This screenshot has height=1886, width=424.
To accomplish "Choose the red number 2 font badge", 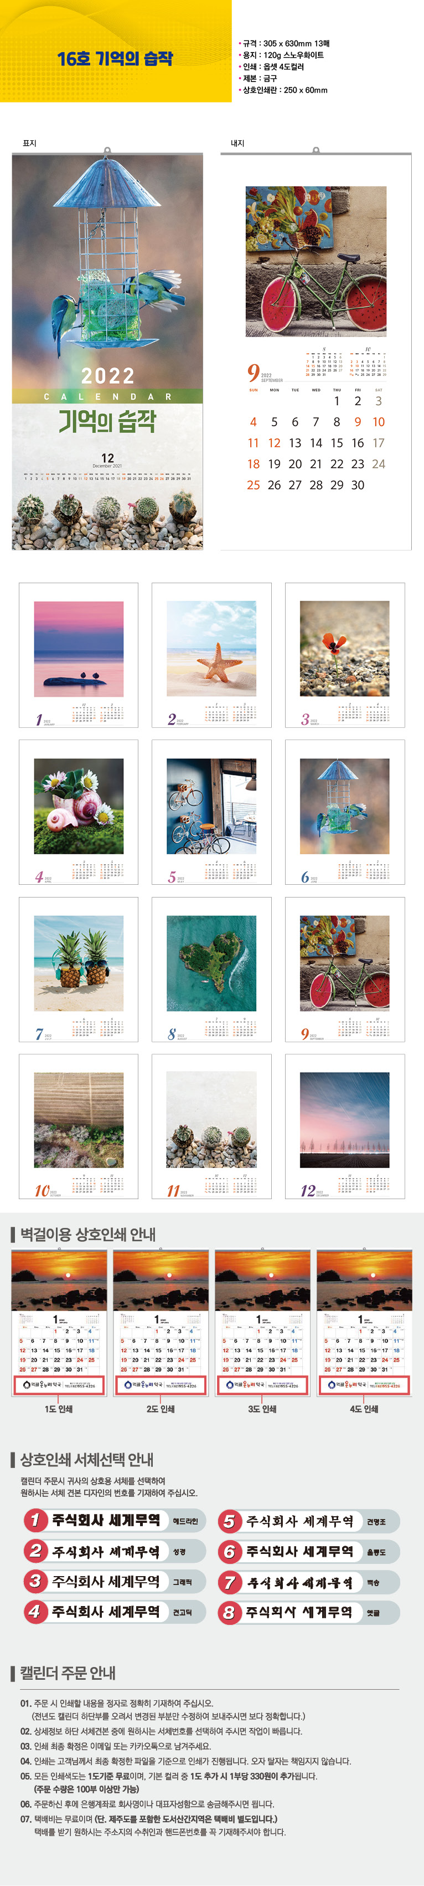I will point(114,1551).
